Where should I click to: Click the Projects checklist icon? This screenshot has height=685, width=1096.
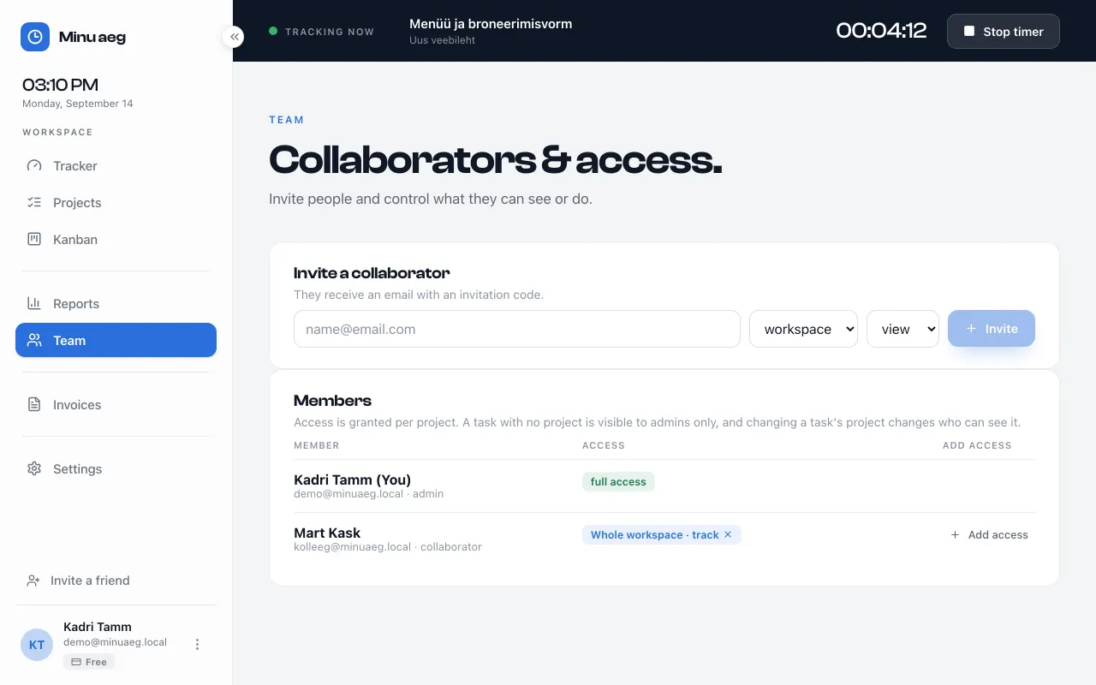pos(34,203)
